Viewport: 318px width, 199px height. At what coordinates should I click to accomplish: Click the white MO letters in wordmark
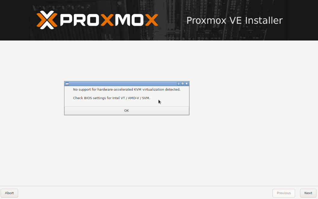click(x=129, y=20)
